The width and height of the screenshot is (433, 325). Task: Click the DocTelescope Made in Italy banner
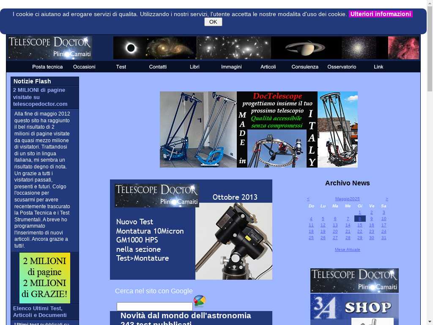click(x=259, y=129)
